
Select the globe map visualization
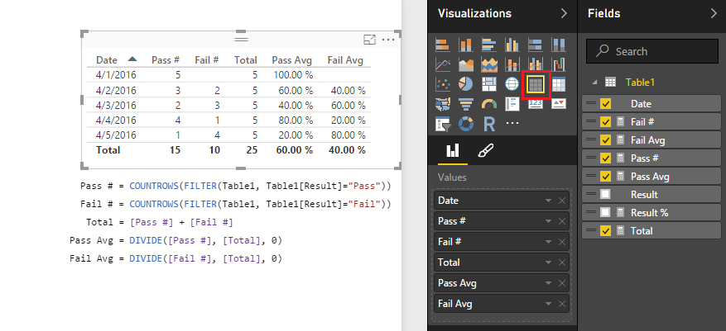tap(512, 84)
